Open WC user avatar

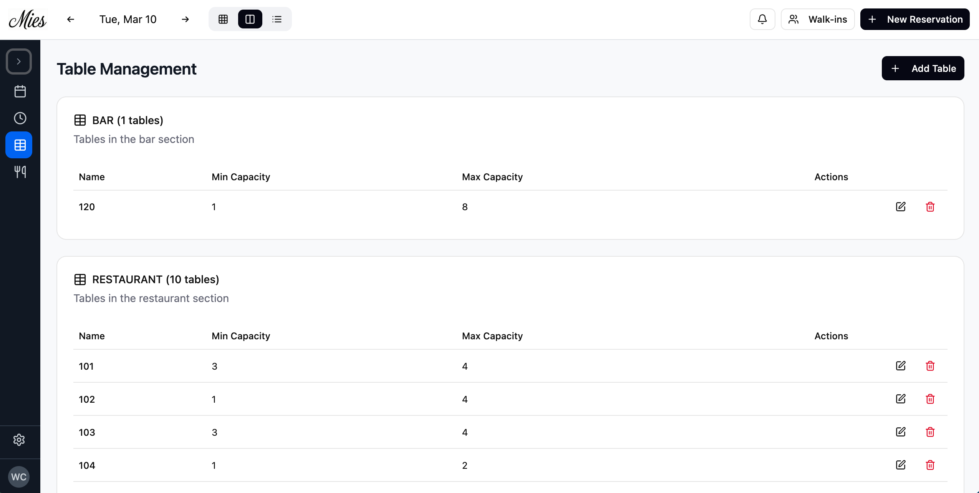[19, 477]
